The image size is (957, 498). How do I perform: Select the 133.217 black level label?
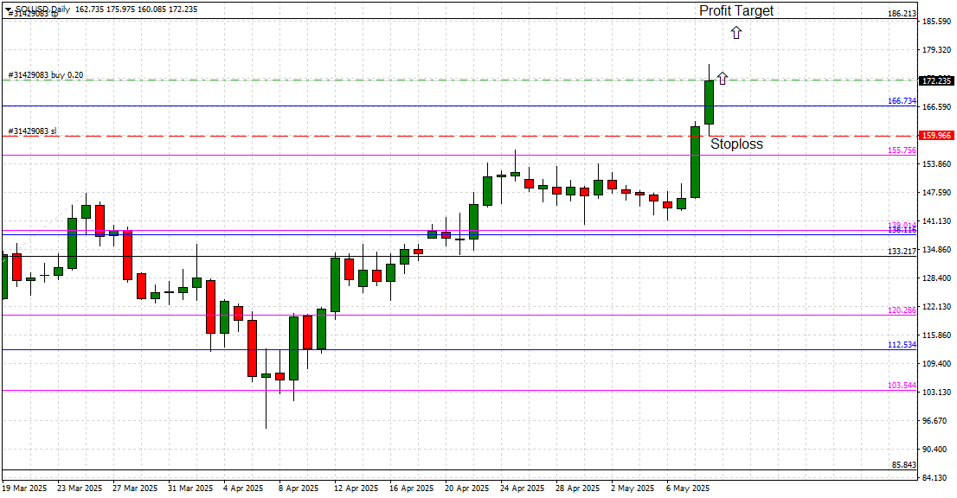[x=902, y=251]
